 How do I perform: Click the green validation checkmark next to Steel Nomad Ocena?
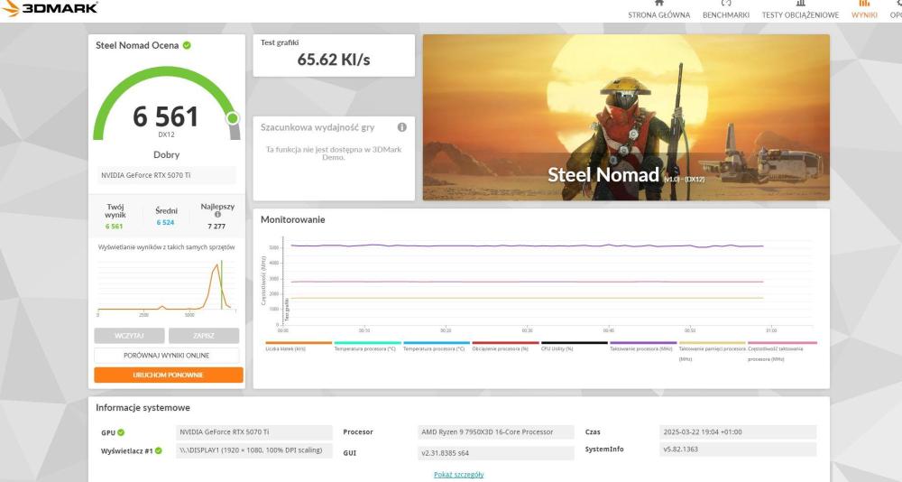coord(187,45)
